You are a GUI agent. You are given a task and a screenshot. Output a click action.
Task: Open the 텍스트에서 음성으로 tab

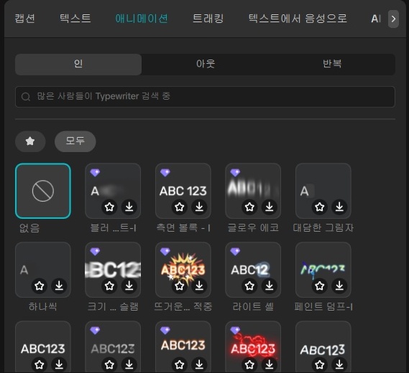(298, 19)
